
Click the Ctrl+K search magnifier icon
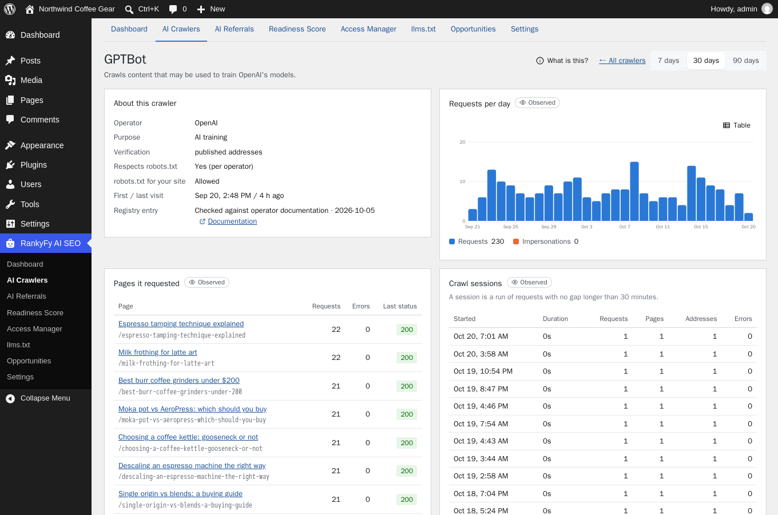coord(129,9)
